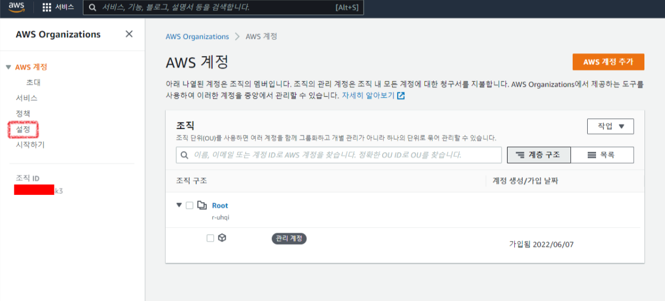Open 설정 in the sidebar
The height and width of the screenshot is (301, 665).
tap(23, 129)
